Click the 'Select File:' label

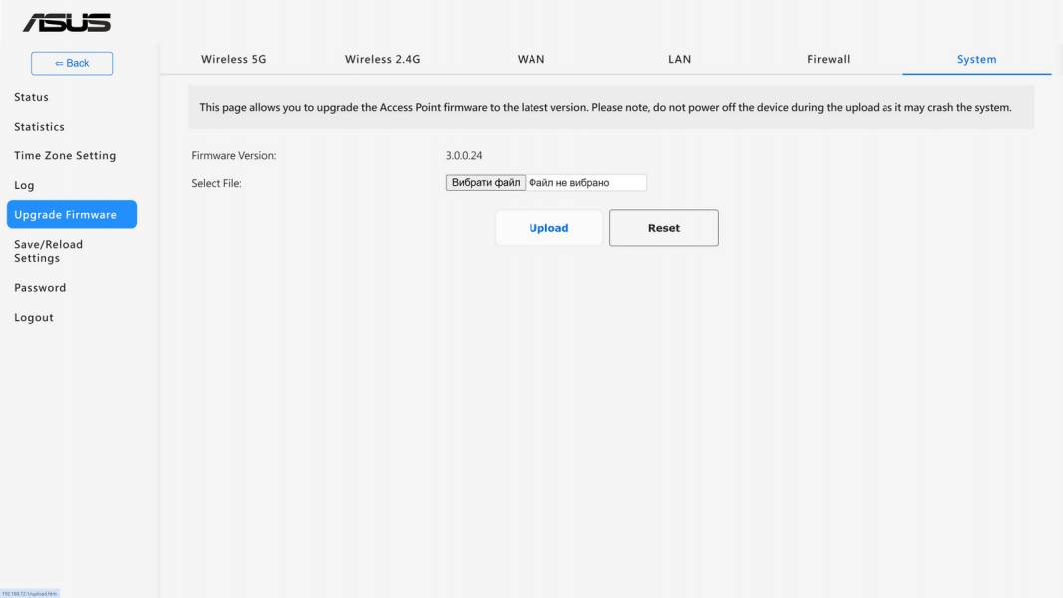tap(216, 183)
